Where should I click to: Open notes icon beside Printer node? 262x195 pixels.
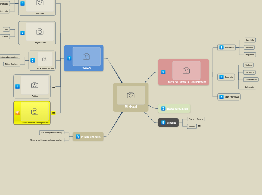coord(199,126)
